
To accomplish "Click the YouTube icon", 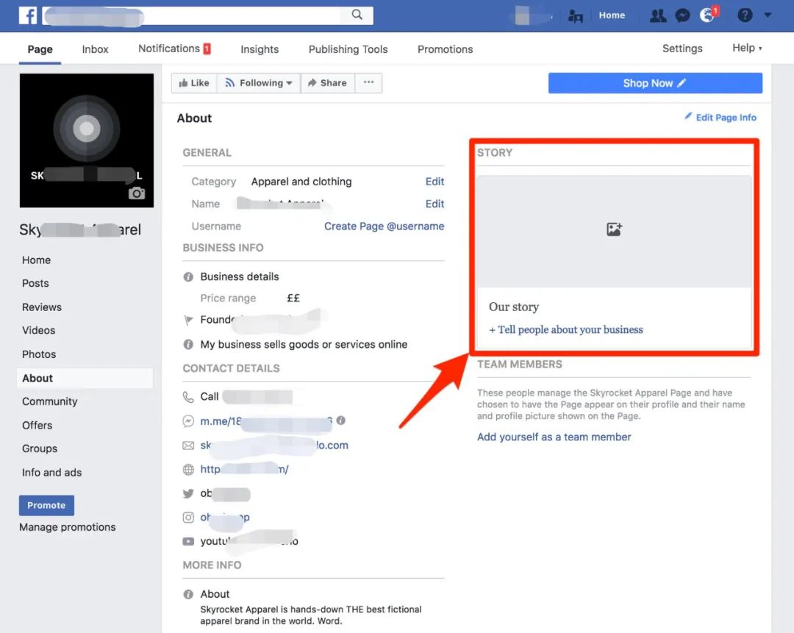I will pos(188,541).
